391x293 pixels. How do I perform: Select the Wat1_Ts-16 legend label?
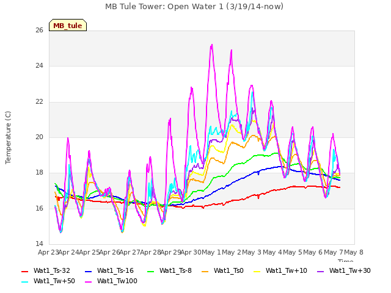tap(115, 271)
